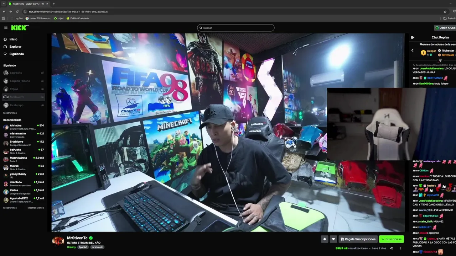Expand Mostrar más under Siguiendo
Screen dimensions: 456x256
(10, 113)
